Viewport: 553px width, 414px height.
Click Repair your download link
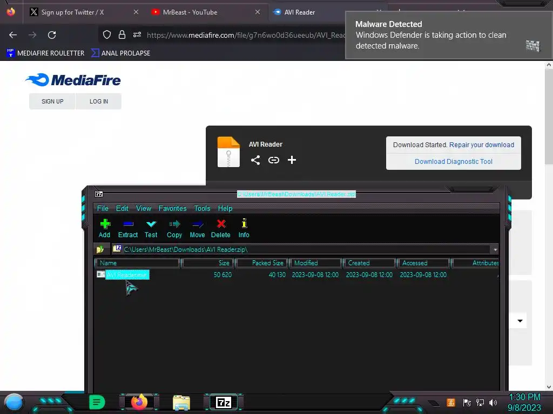coord(481,145)
